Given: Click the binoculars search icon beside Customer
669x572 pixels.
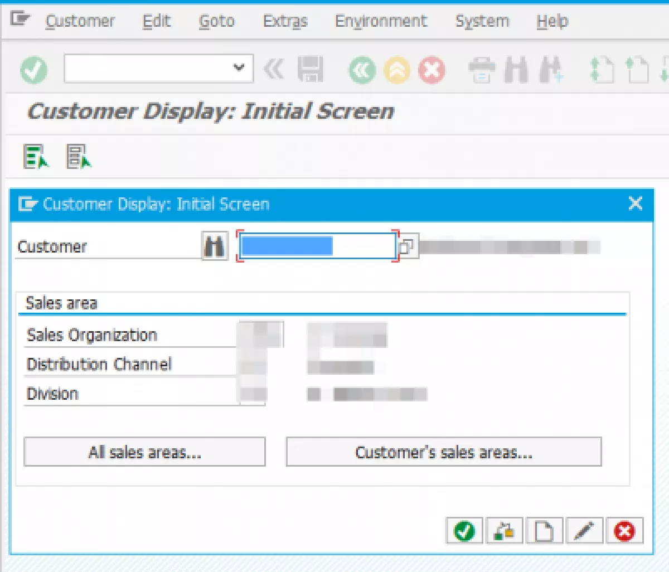Looking at the screenshot, I should coord(214,246).
